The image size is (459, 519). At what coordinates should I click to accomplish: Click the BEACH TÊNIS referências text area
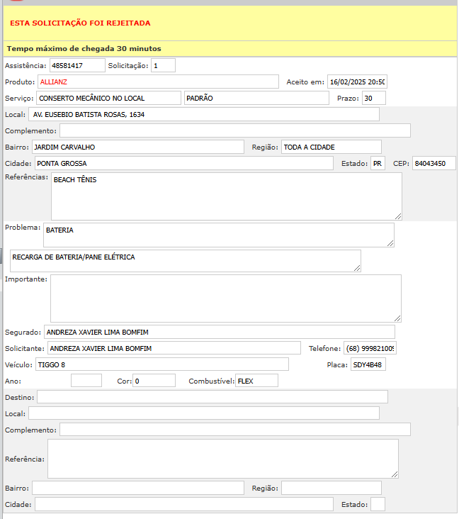[x=226, y=196]
